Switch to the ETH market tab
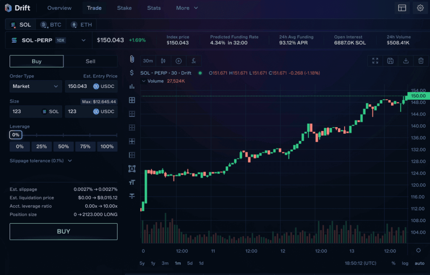Image resolution: width=430 pixels, height=275 pixels. 81,25
